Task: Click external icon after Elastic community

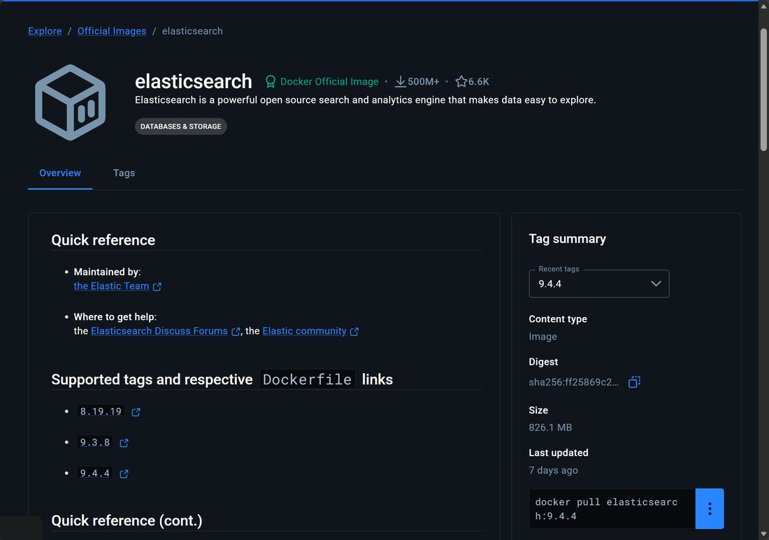Action: click(354, 332)
